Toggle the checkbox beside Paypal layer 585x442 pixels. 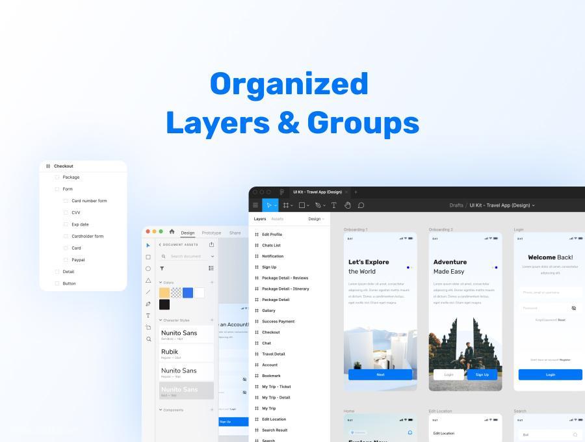point(66,260)
